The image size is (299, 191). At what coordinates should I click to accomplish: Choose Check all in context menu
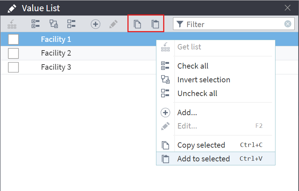tap(216, 66)
